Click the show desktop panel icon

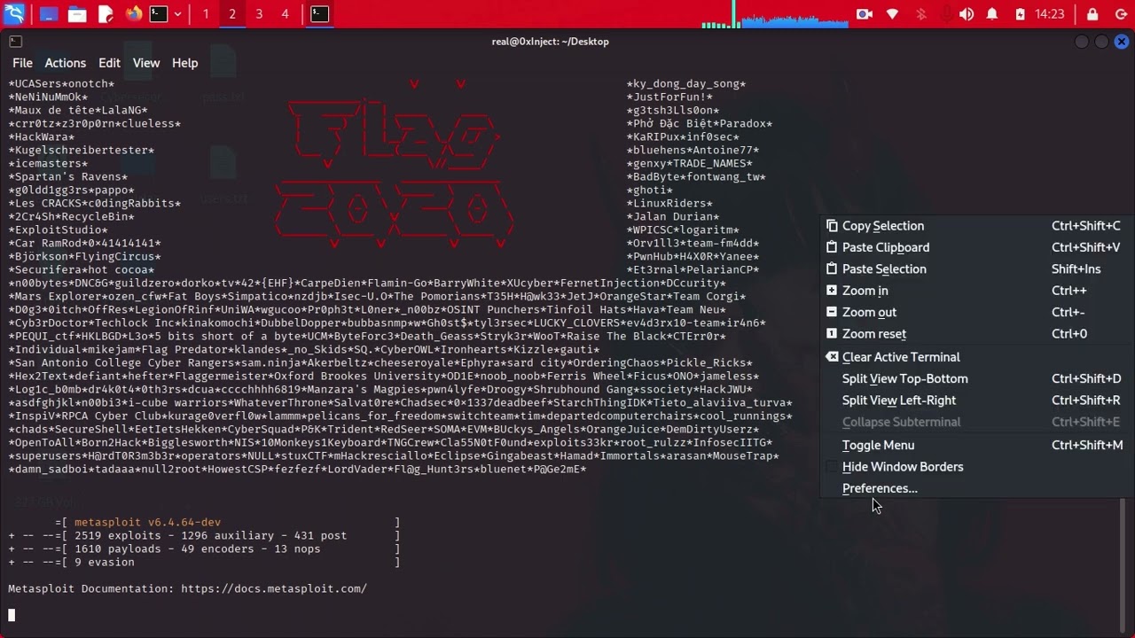[49, 14]
